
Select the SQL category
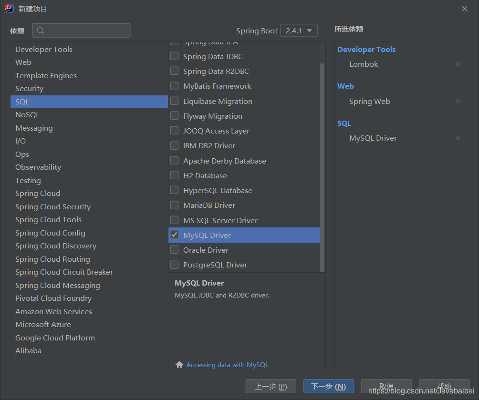[89, 102]
